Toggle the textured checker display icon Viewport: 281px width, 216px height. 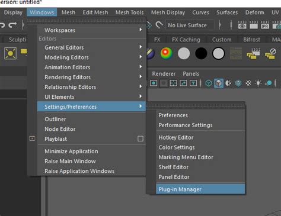pos(248,83)
